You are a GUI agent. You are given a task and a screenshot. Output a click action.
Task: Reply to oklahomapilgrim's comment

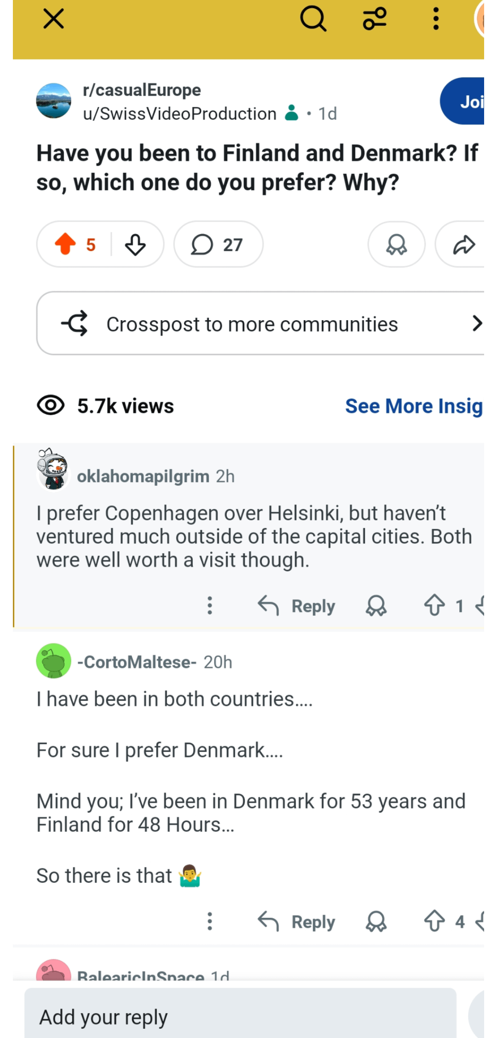[297, 605]
